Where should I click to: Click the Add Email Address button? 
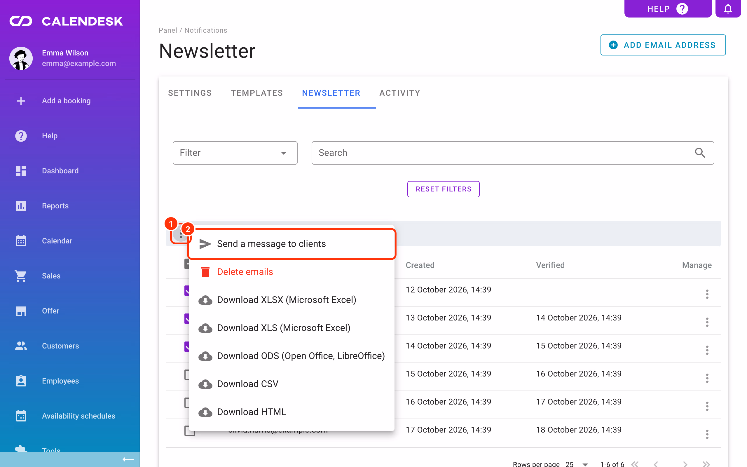click(x=663, y=45)
